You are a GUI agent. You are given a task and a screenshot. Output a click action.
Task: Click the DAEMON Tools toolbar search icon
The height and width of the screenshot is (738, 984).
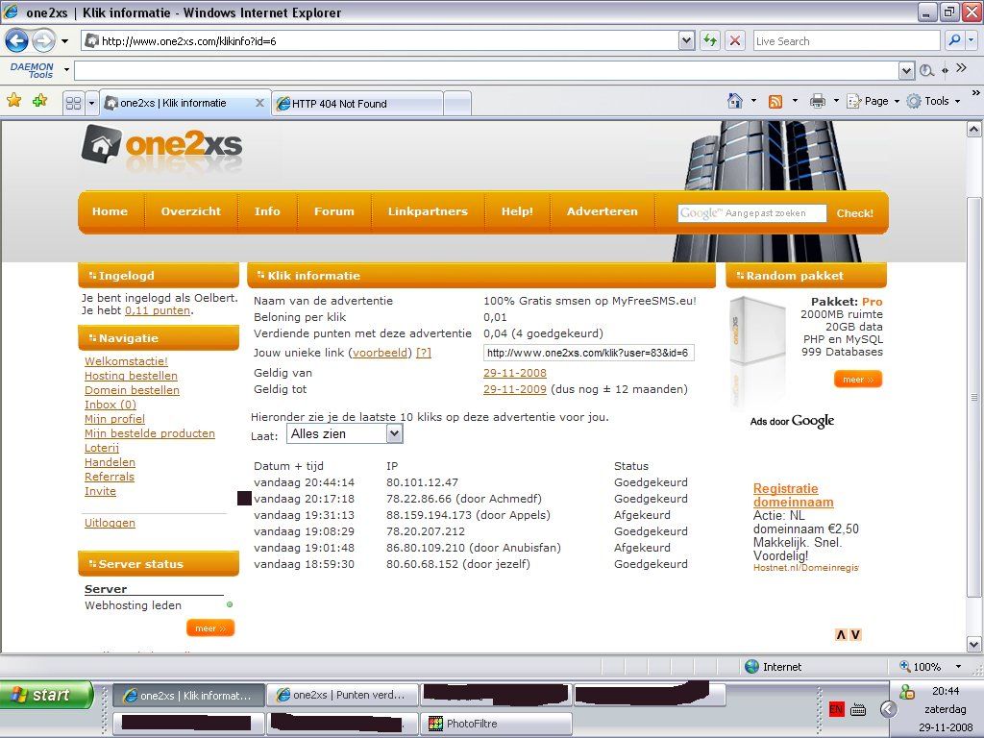(926, 70)
